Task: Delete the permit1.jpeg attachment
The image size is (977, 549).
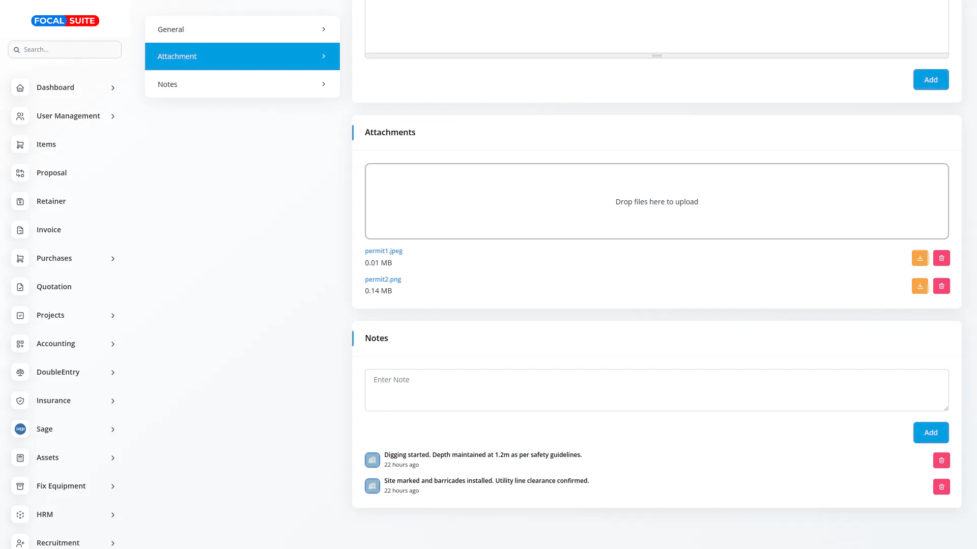Action: tap(941, 258)
